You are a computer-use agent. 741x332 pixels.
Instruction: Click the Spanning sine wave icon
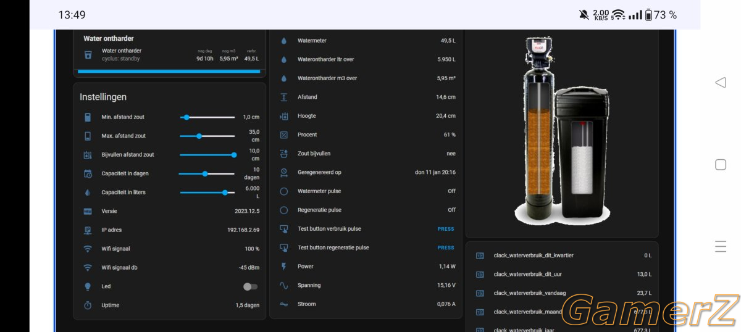click(x=284, y=285)
